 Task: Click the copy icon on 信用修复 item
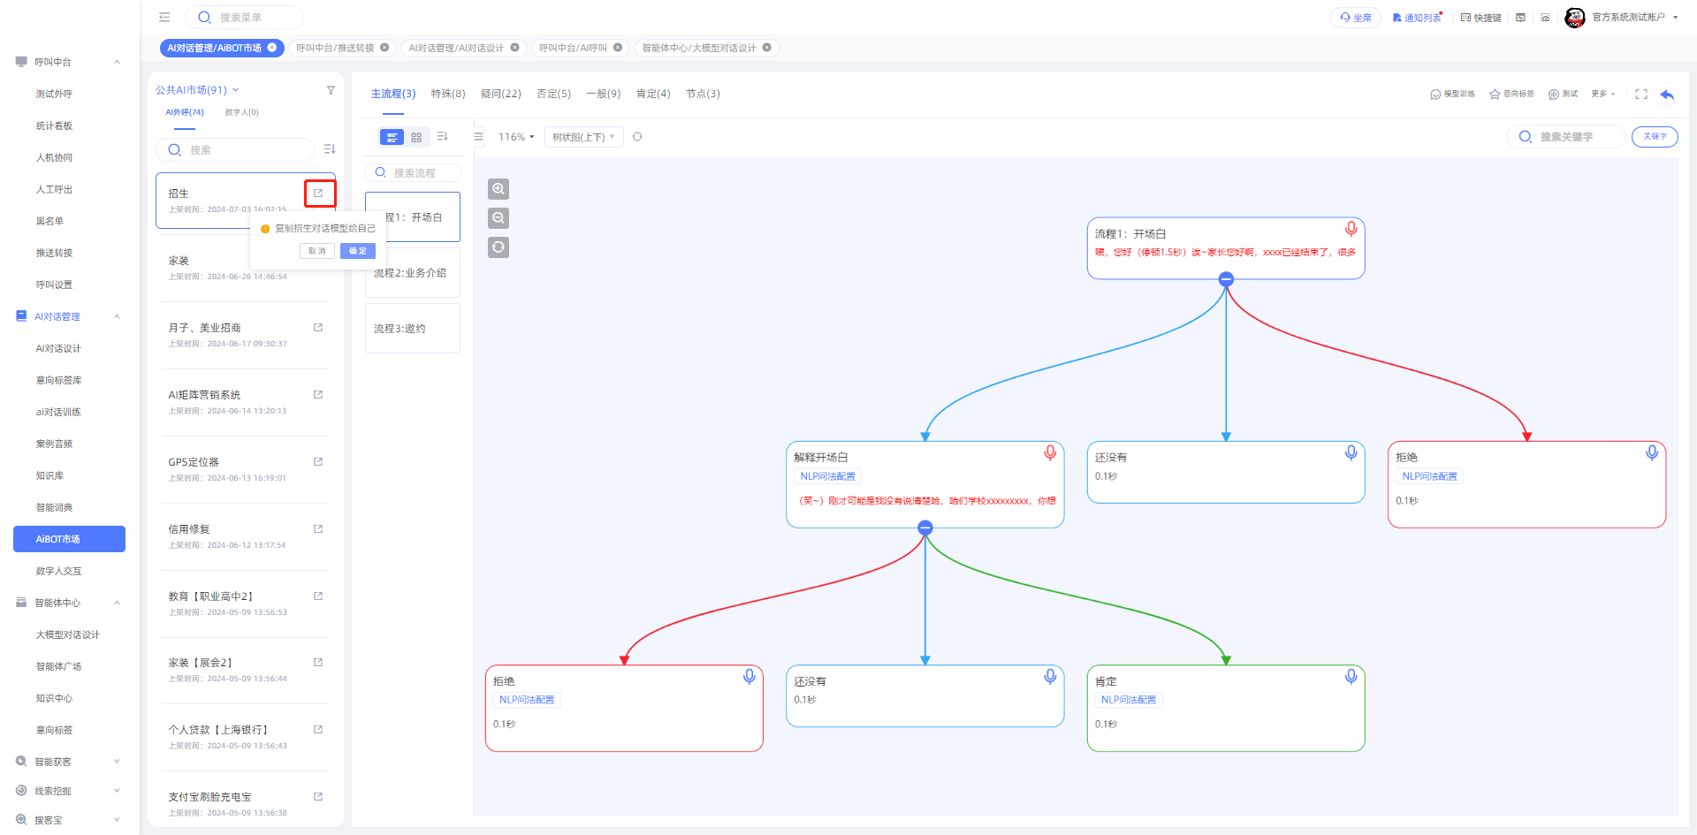coord(318,528)
